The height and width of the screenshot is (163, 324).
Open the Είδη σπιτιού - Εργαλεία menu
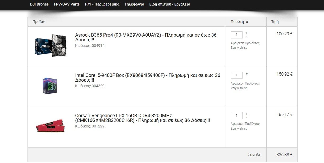tap(170, 4)
